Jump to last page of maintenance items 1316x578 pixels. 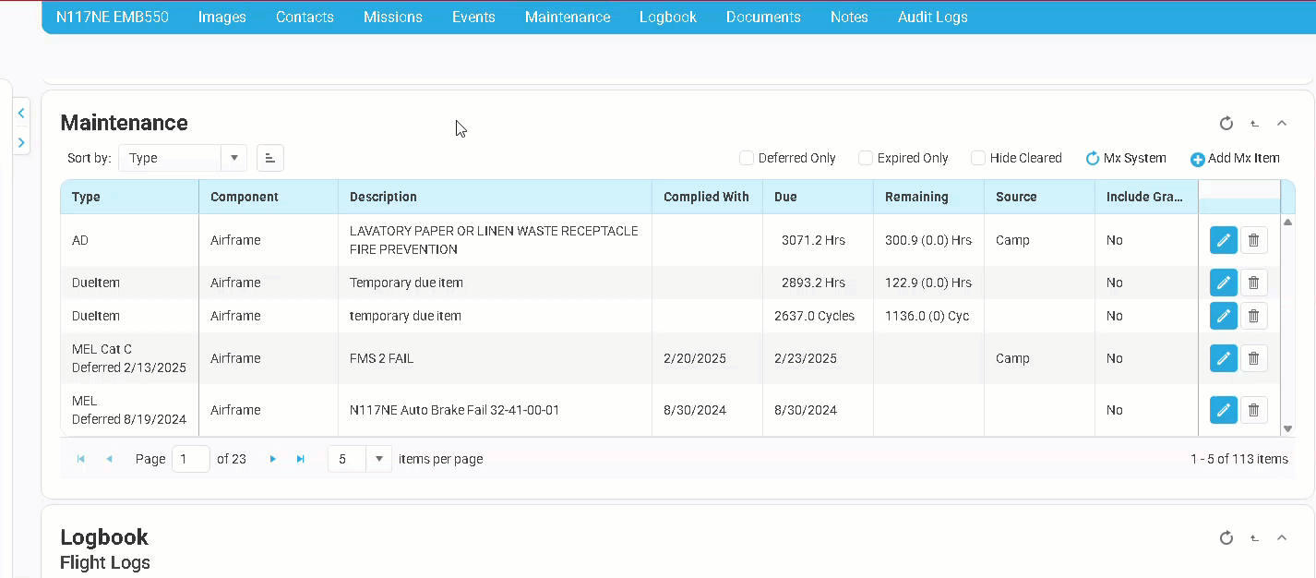300,459
